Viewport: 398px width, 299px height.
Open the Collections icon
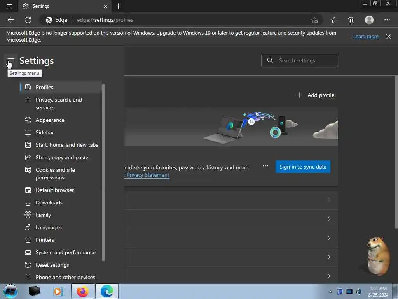click(351, 20)
